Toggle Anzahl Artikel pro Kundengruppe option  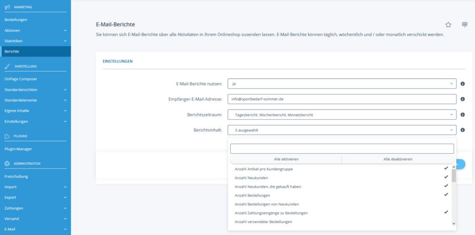click(340, 169)
